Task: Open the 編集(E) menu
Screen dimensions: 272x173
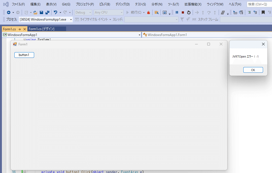Action: 35,4
